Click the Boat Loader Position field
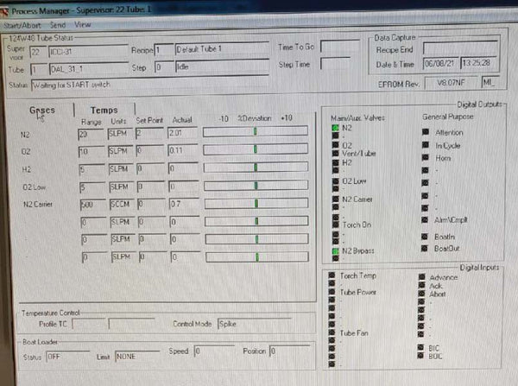The width and height of the screenshot is (518, 386). 290,351
